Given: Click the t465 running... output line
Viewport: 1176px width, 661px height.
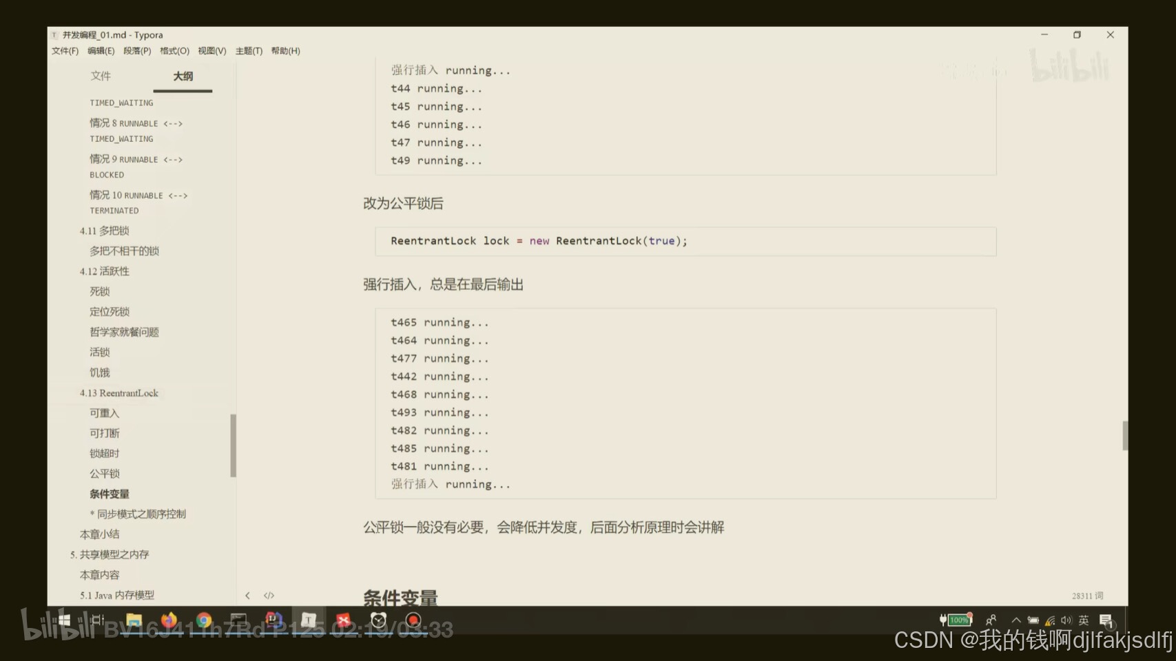Looking at the screenshot, I should coord(440,322).
